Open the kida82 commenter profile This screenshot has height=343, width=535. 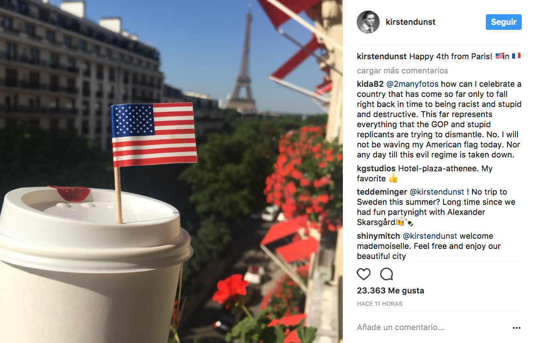tap(370, 84)
